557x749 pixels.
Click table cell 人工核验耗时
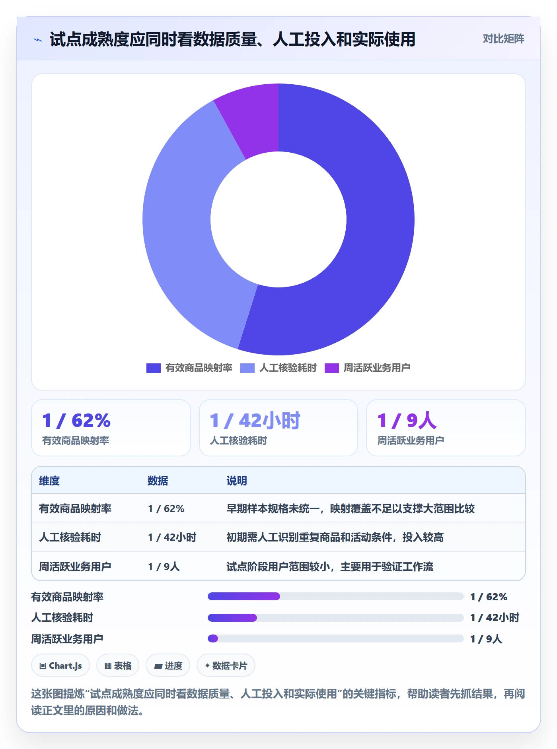[70, 537]
